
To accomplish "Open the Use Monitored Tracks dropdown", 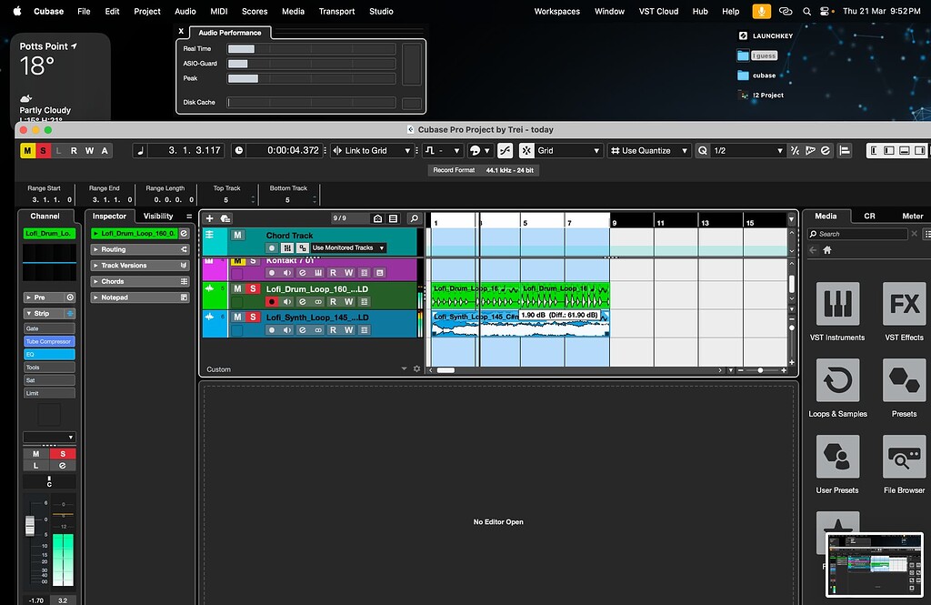I will 346,247.
